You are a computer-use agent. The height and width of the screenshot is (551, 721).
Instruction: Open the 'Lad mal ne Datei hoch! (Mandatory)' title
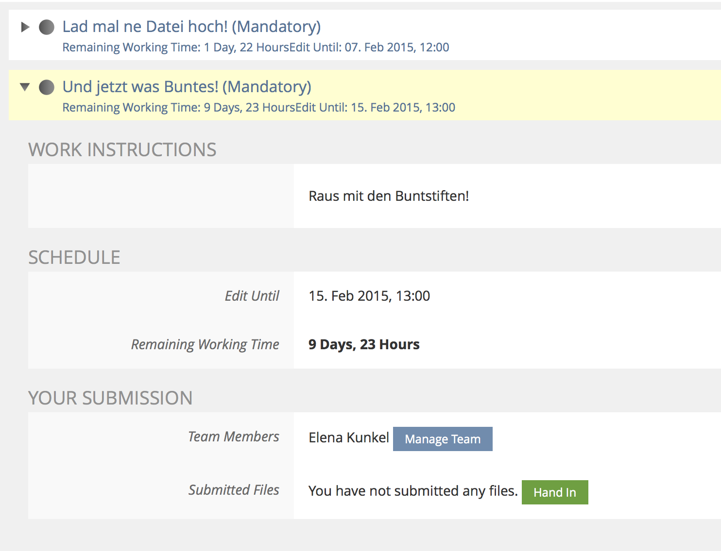191,27
